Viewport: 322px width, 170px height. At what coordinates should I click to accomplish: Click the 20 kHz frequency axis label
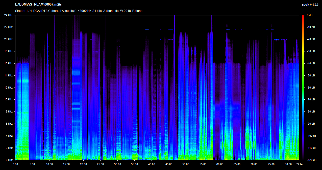coord(8,39)
